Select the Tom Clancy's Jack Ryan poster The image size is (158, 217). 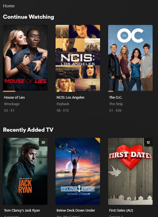coord(25,171)
